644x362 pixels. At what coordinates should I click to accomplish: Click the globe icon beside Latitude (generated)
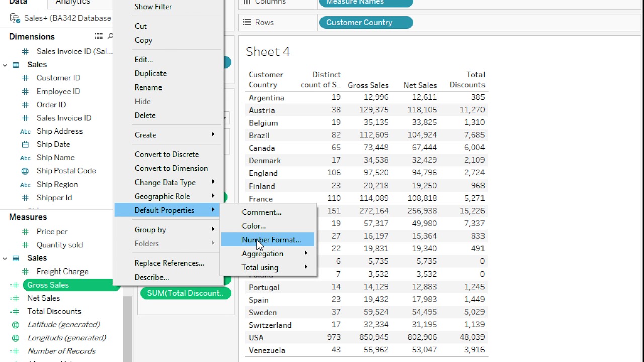point(16,325)
